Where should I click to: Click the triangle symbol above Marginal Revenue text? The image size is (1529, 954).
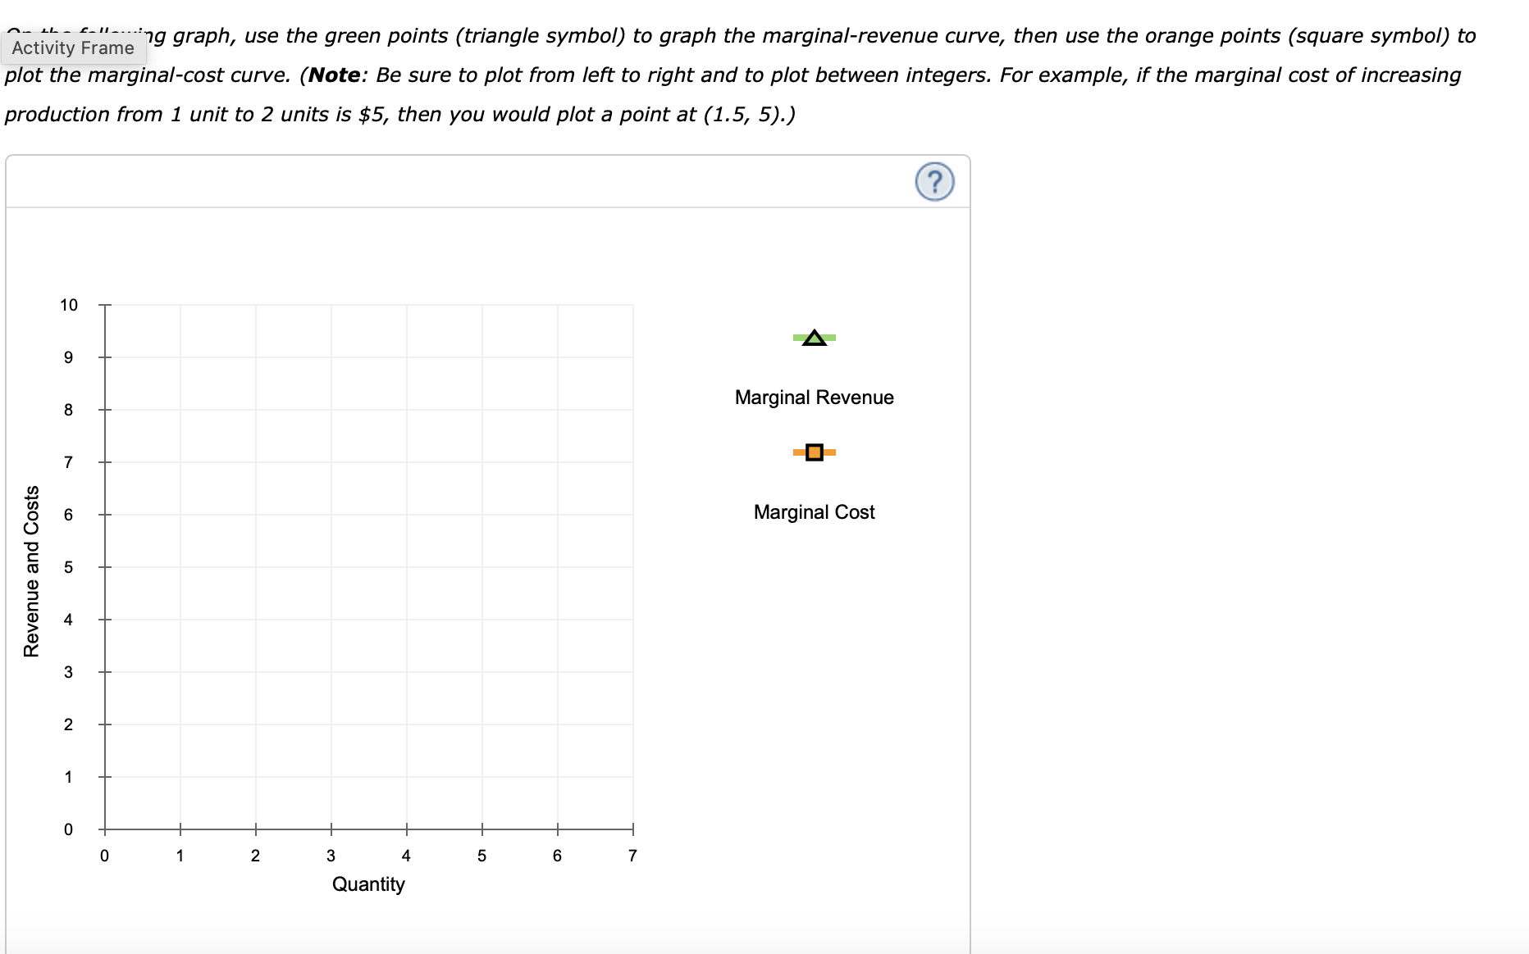tap(813, 336)
